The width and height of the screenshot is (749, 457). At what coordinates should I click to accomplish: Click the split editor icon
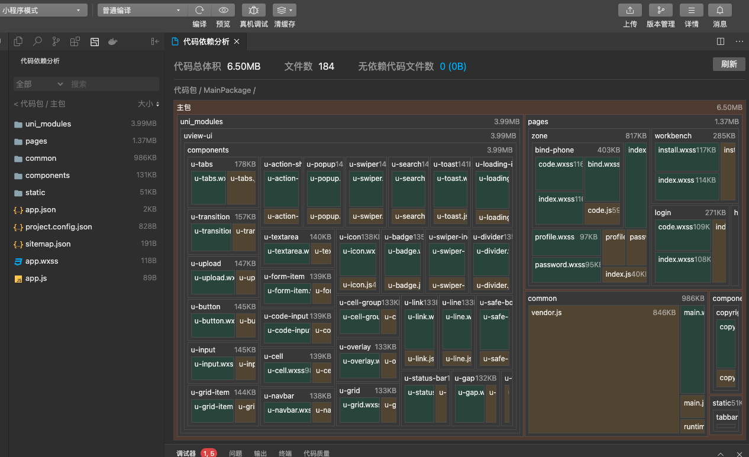tap(721, 41)
